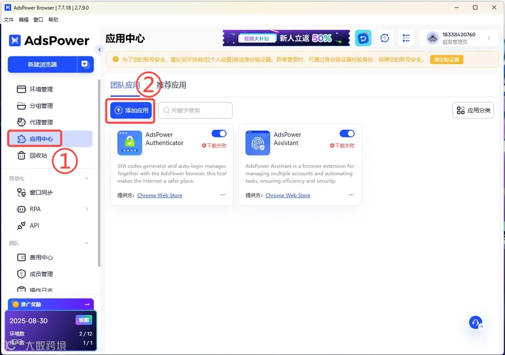
Task: Open 窗口同步 in the sidebar
Action: pos(35,193)
